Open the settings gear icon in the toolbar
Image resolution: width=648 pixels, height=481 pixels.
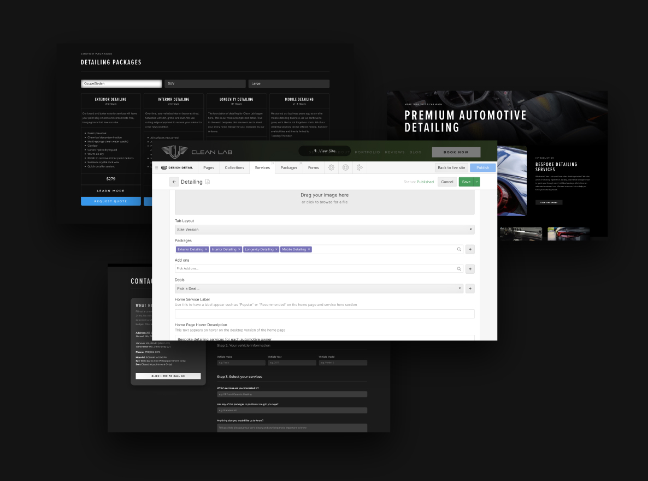click(331, 167)
